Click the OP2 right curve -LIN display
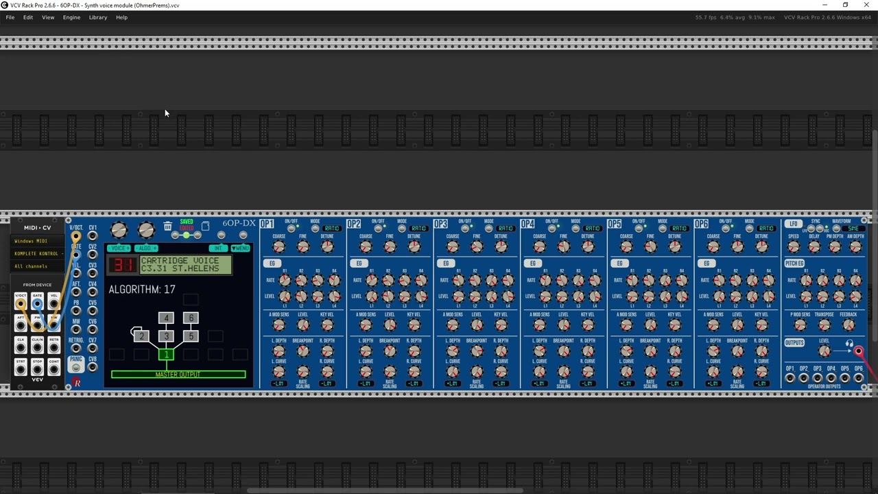Viewport: 878px width, 494px height. 414,383
